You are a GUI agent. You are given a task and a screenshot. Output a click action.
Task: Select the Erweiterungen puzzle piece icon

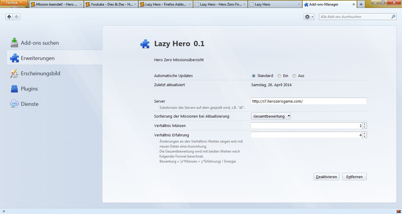tap(14, 58)
